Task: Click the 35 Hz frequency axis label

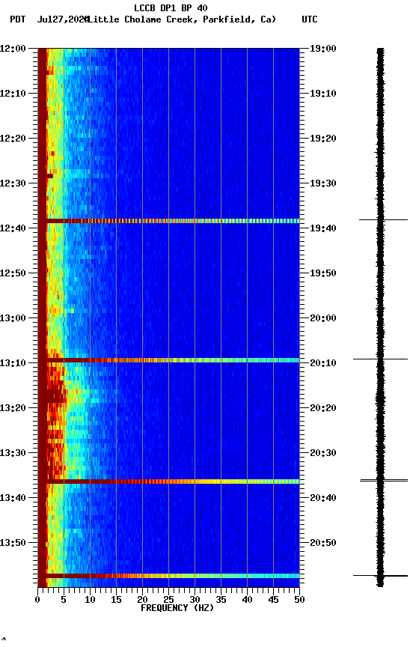Action: point(221,600)
